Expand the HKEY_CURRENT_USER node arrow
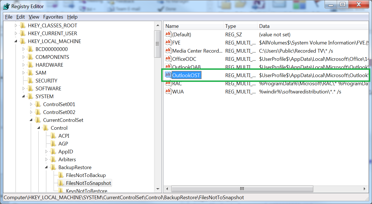 [x=16, y=33]
